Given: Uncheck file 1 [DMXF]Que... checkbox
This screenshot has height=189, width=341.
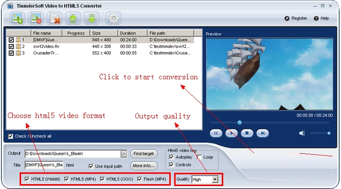Looking at the screenshot, I should pyautogui.click(x=11, y=40).
